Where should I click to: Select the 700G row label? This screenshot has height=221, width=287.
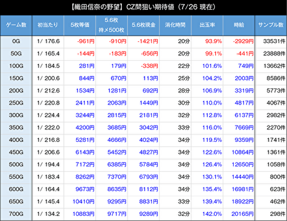click(x=16, y=214)
